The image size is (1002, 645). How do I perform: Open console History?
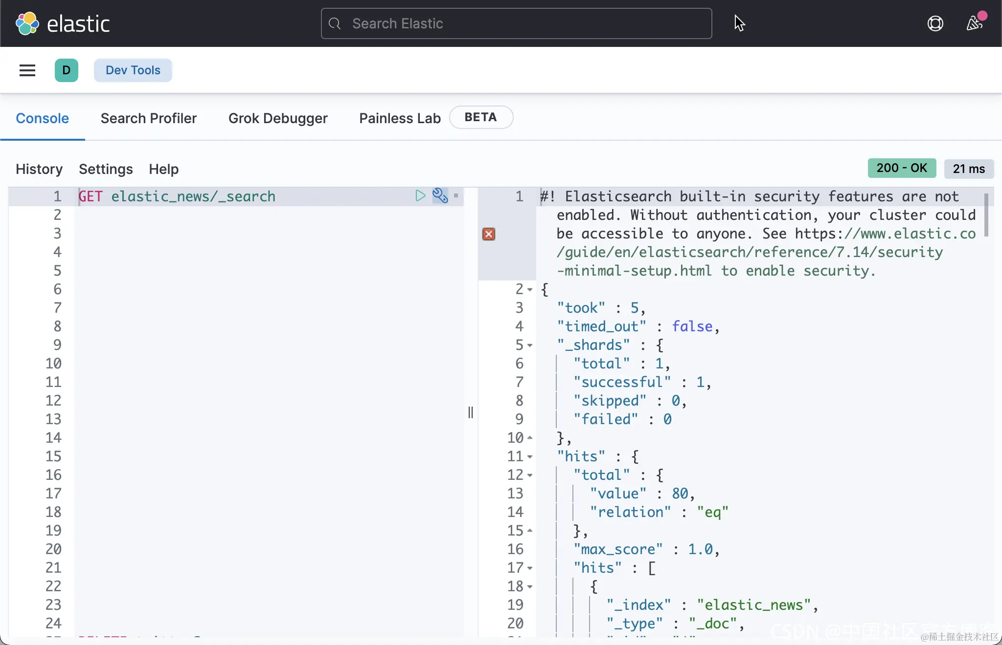(39, 169)
